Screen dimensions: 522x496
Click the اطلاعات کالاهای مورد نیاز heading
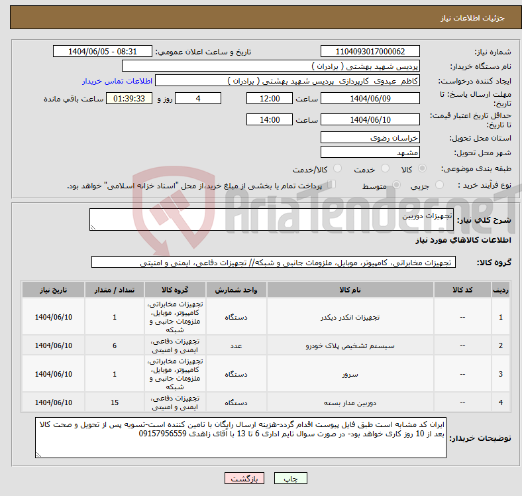[x=463, y=240]
